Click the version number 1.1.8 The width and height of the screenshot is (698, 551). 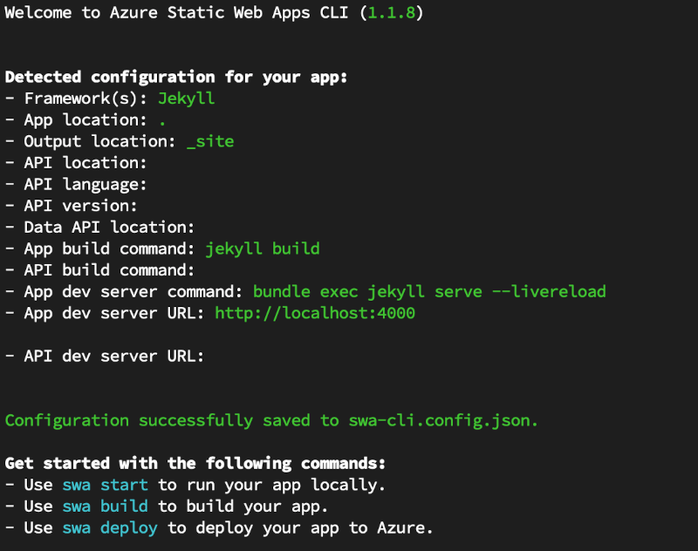(391, 12)
